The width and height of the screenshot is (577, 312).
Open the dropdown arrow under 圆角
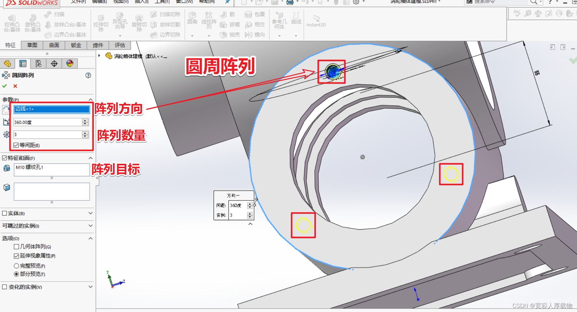tap(192, 36)
